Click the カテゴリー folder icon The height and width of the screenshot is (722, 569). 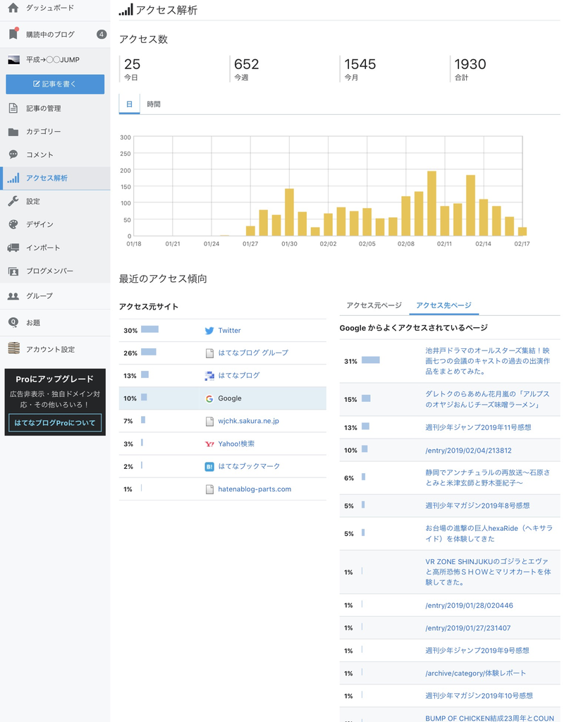[13, 132]
